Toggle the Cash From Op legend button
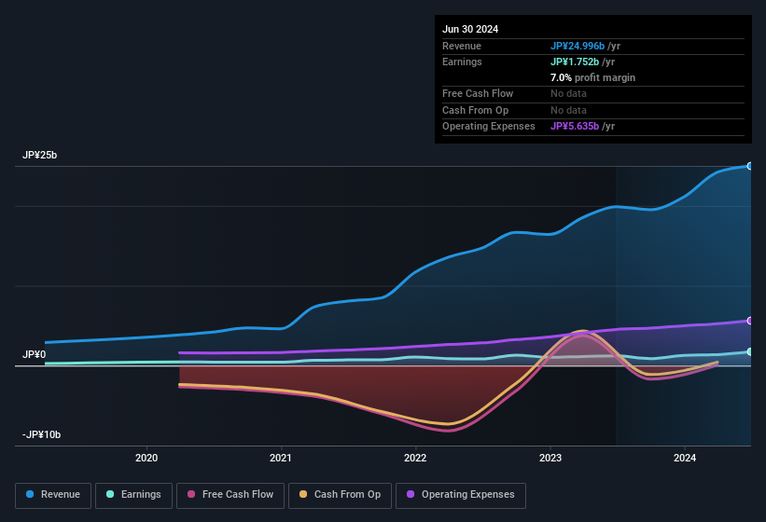The width and height of the screenshot is (766, 522). pyautogui.click(x=340, y=495)
